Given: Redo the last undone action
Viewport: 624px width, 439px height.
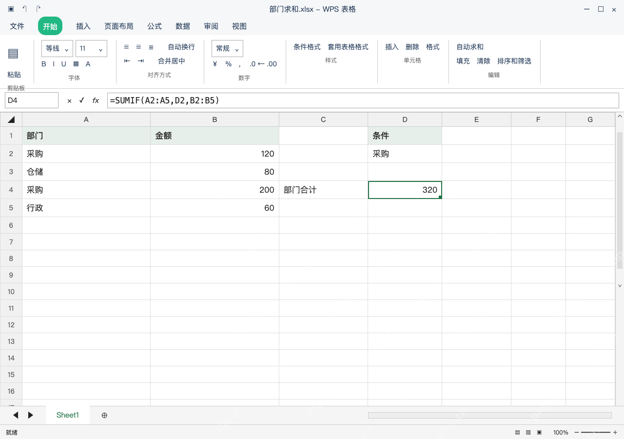Looking at the screenshot, I should click(39, 9).
